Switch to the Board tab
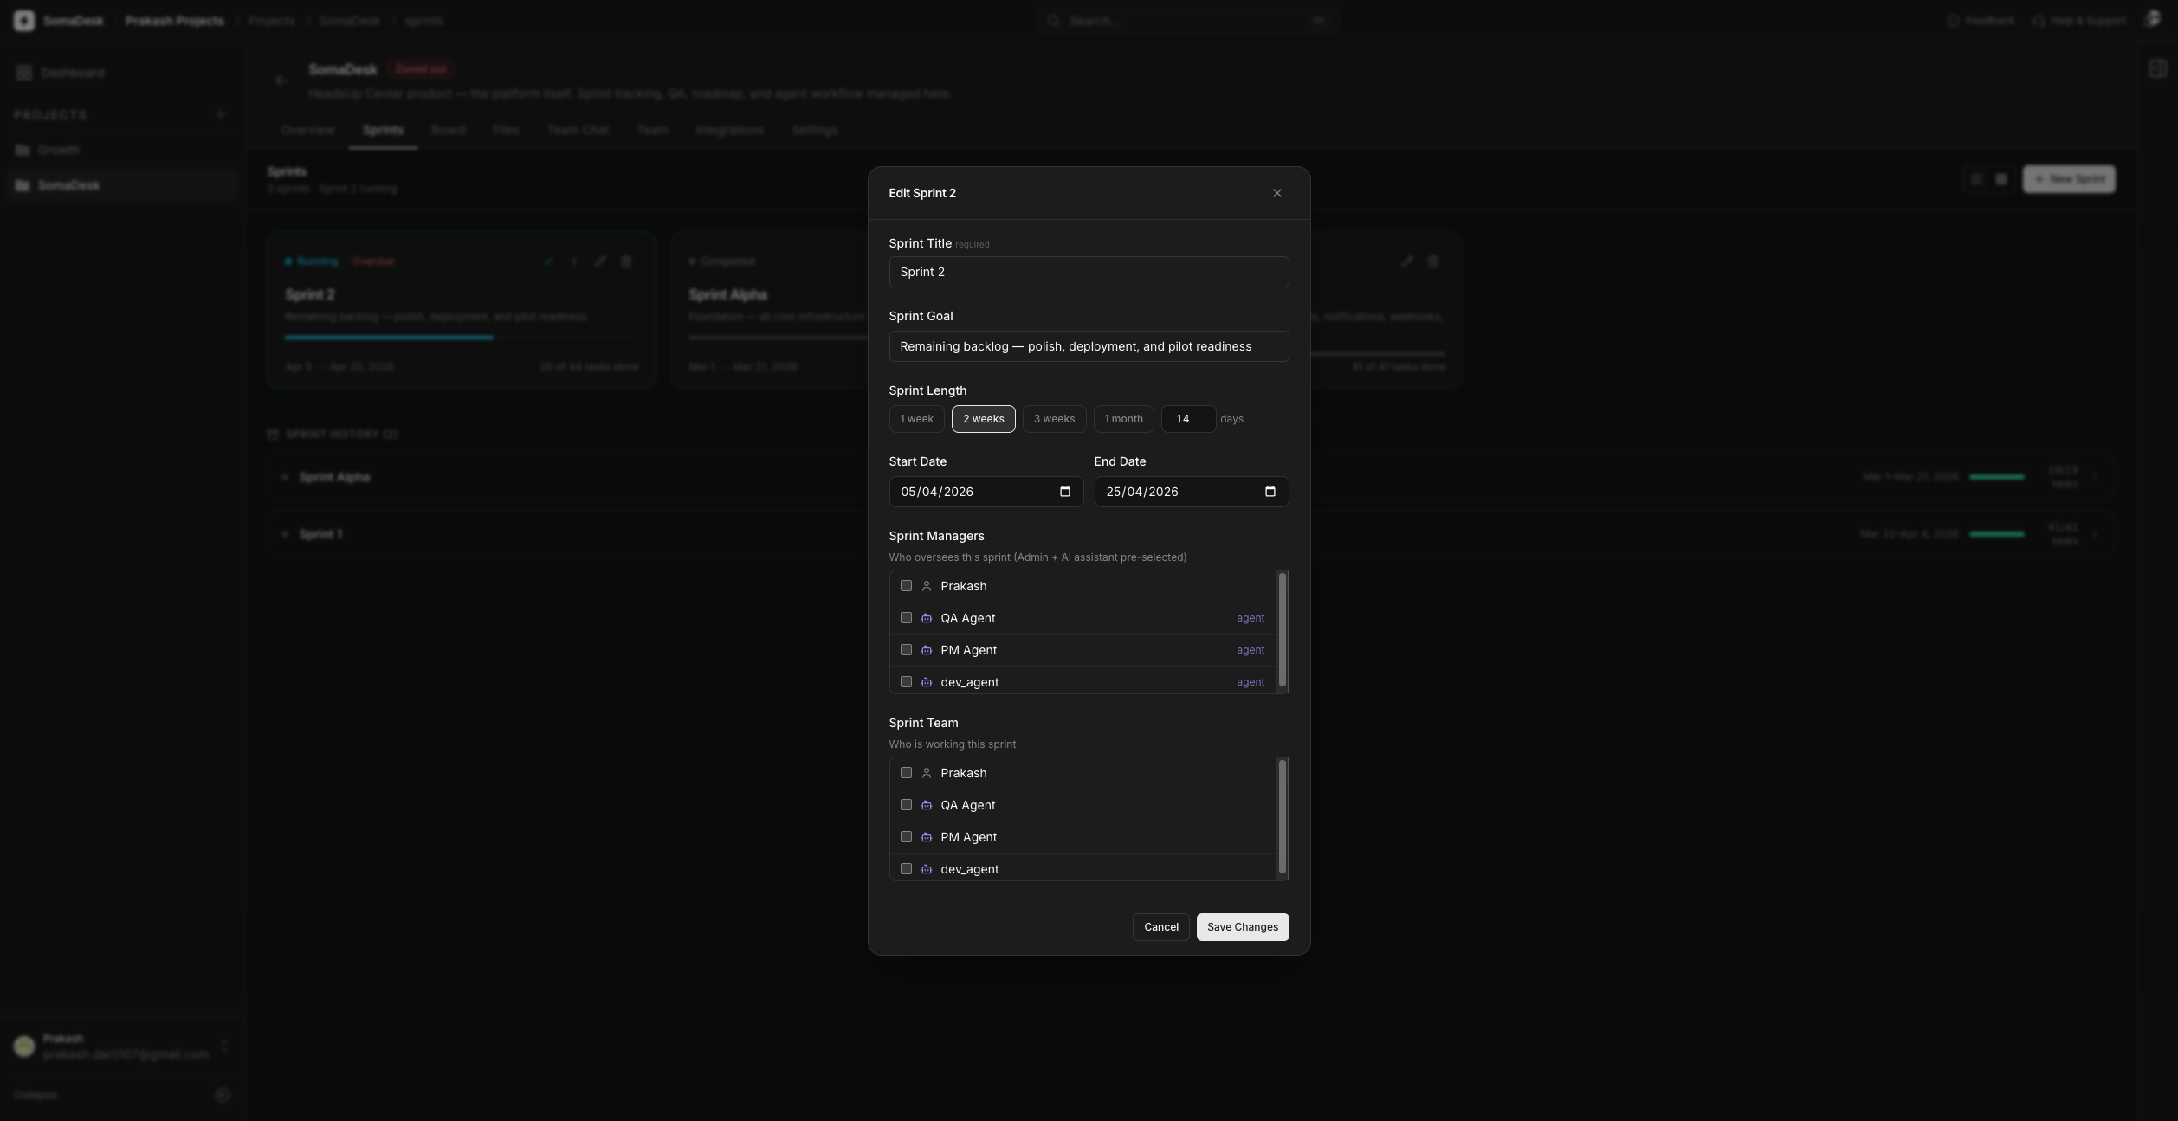Image resolution: width=2178 pixels, height=1121 pixels. click(448, 130)
